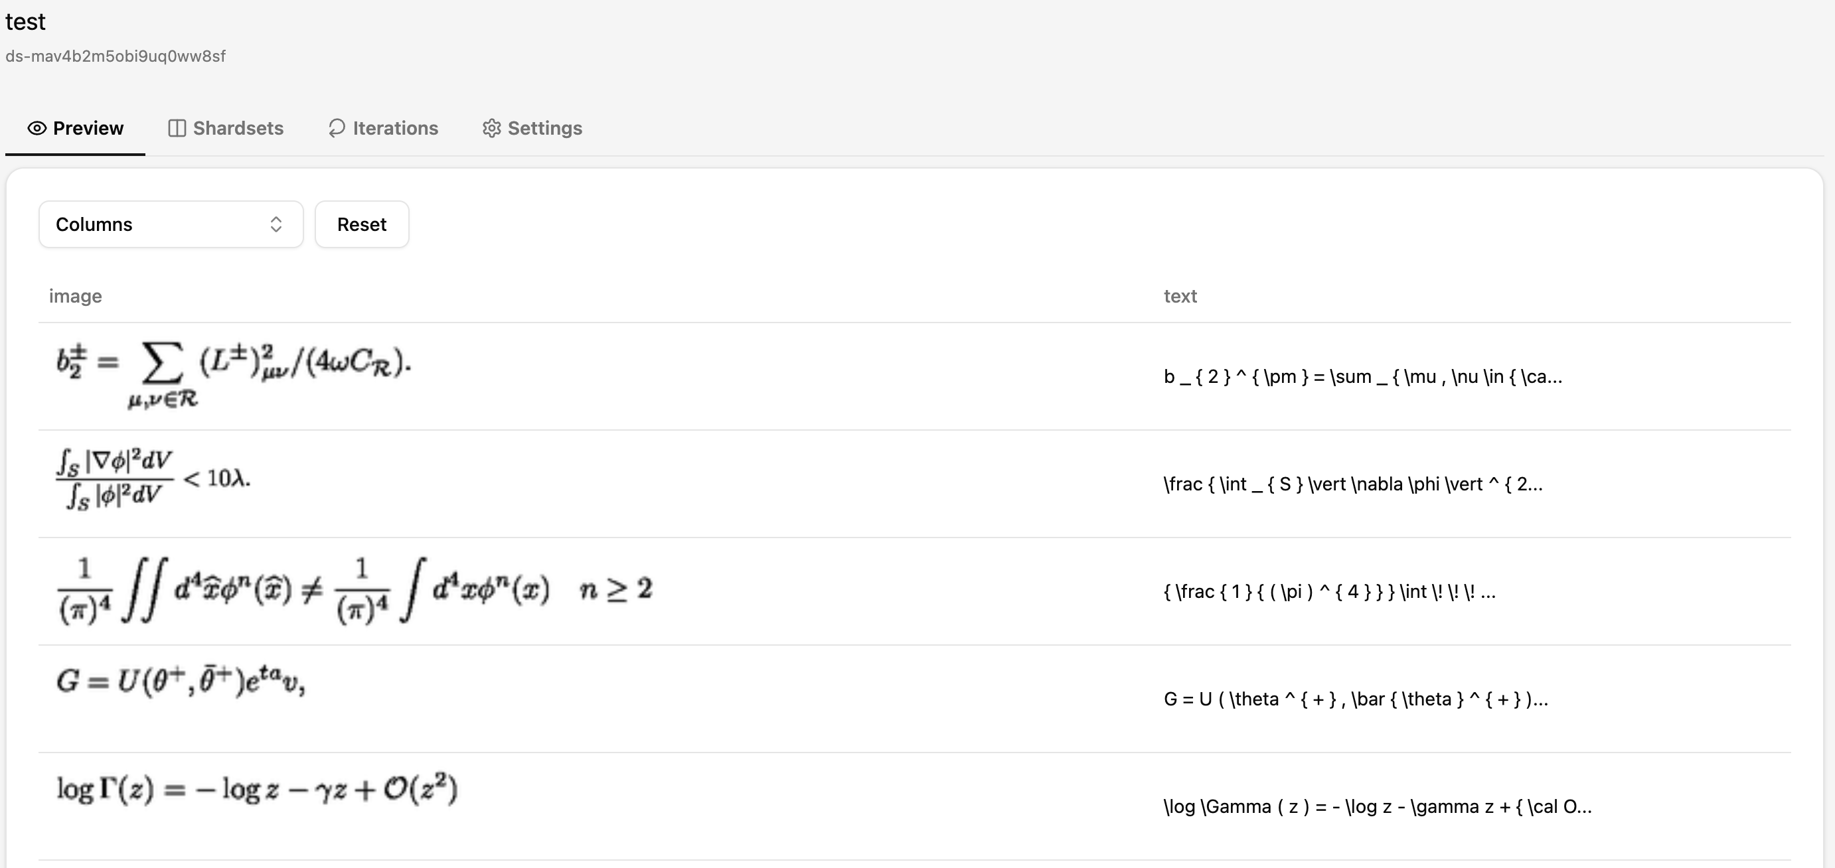Open the Settings tab

click(532, 128)
